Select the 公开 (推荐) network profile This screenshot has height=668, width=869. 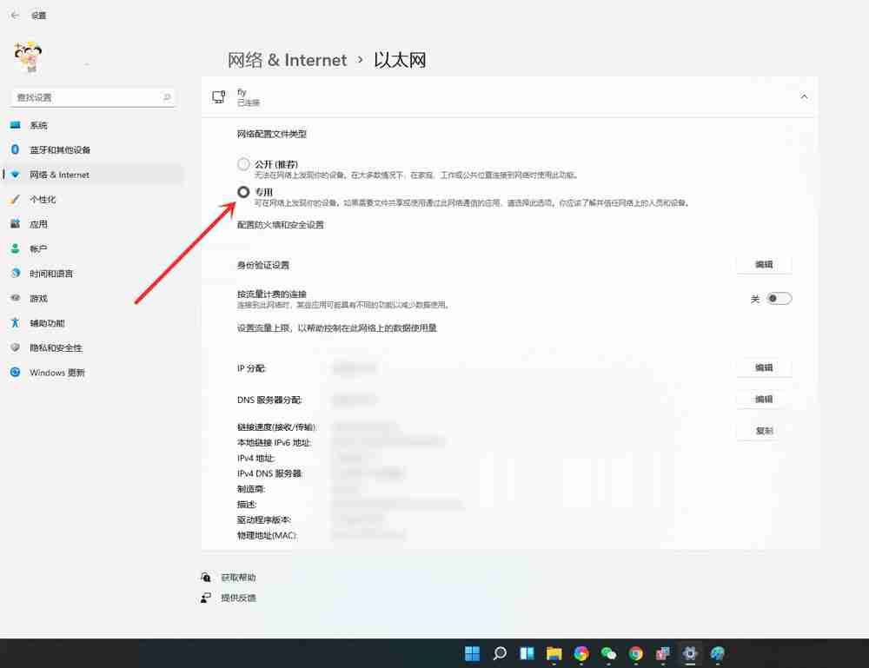(x=243, y=163)
